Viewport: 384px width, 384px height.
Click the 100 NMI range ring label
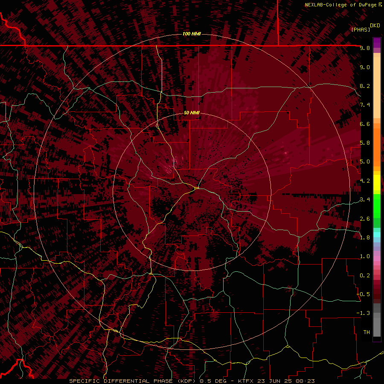coord(192,34)
